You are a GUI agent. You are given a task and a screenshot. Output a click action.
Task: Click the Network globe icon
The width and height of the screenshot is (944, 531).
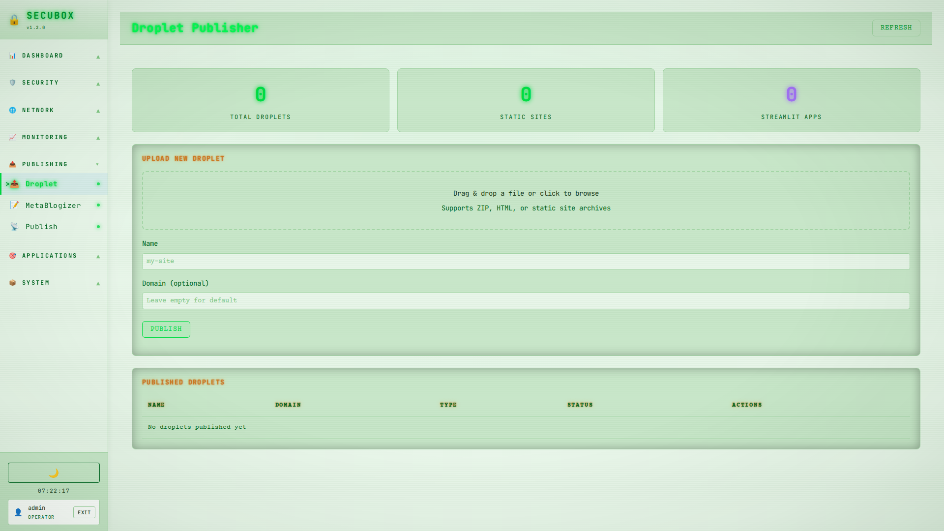[x=13, y=110]
